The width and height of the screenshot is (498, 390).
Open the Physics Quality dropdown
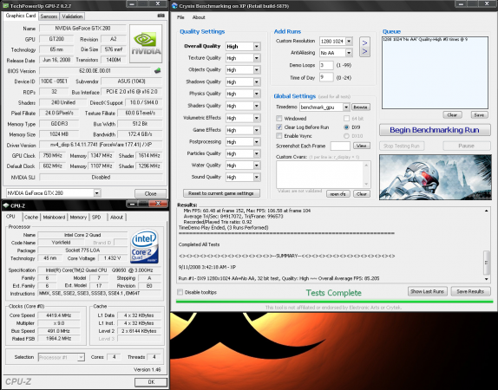click(257, 94)
